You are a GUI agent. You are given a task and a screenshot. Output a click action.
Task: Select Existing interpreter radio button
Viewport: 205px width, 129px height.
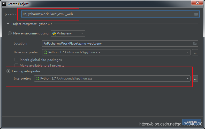click(9, 71)
